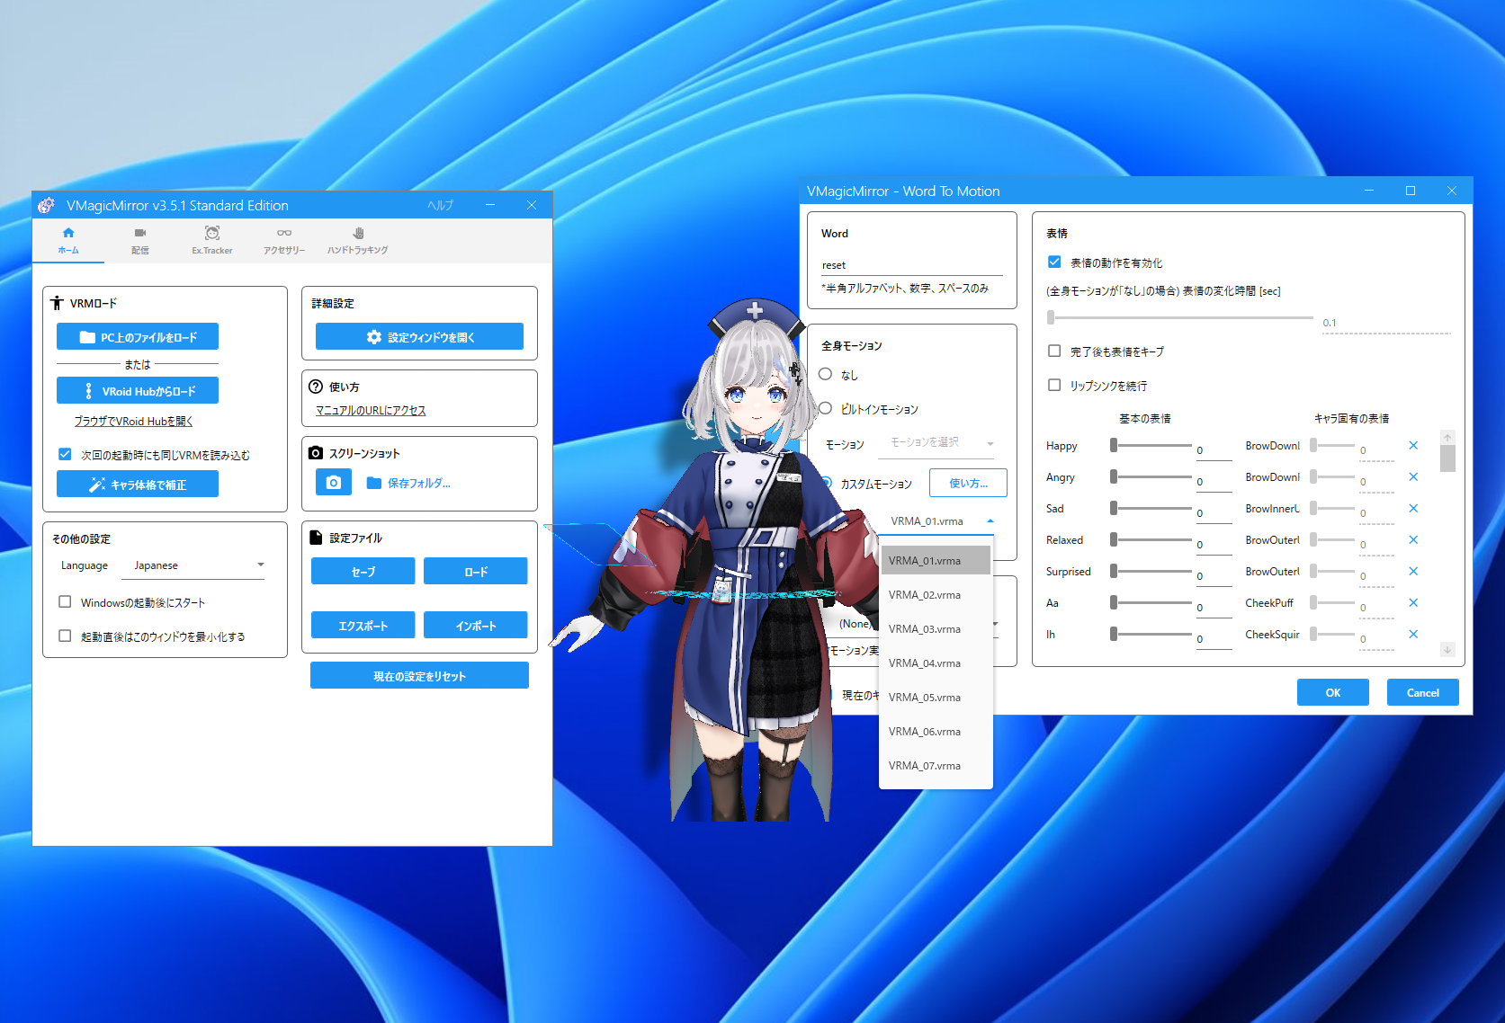Expand the モーションを選択 dropdown

point(940,443)
